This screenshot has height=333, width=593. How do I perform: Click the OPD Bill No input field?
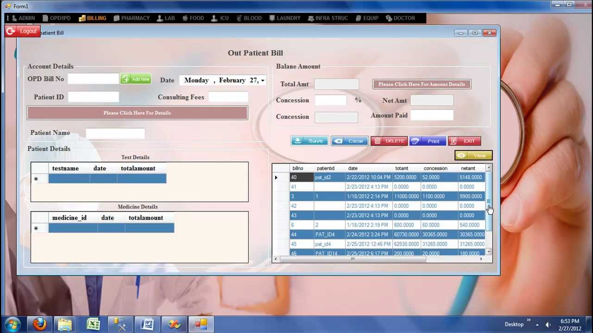click(93, 79)
